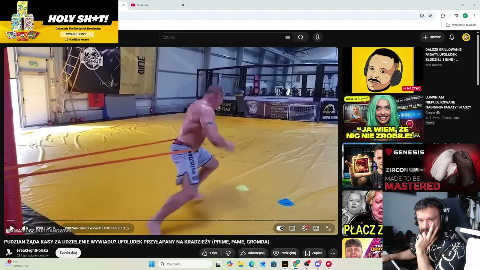Viewport: 480px width, 270px height.
Task: Open the weather widget showing 21°C
Action: tap(16, 264)
